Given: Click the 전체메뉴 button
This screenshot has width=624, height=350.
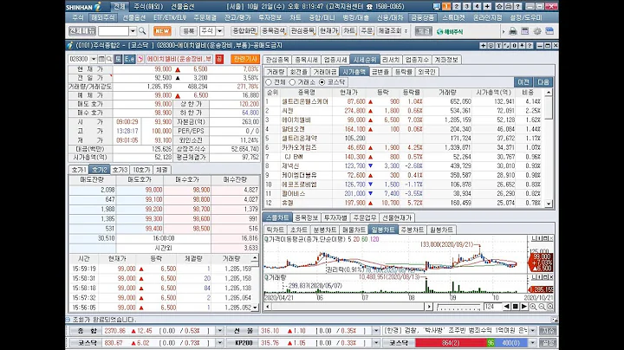Looking at the screenshot, I should (x=82, y=31).
